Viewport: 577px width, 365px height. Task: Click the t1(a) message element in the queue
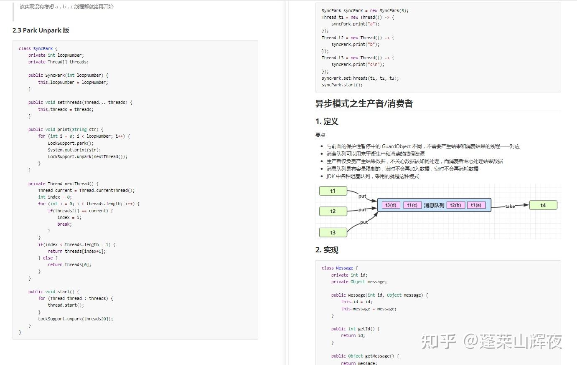[x=476, y=205]
